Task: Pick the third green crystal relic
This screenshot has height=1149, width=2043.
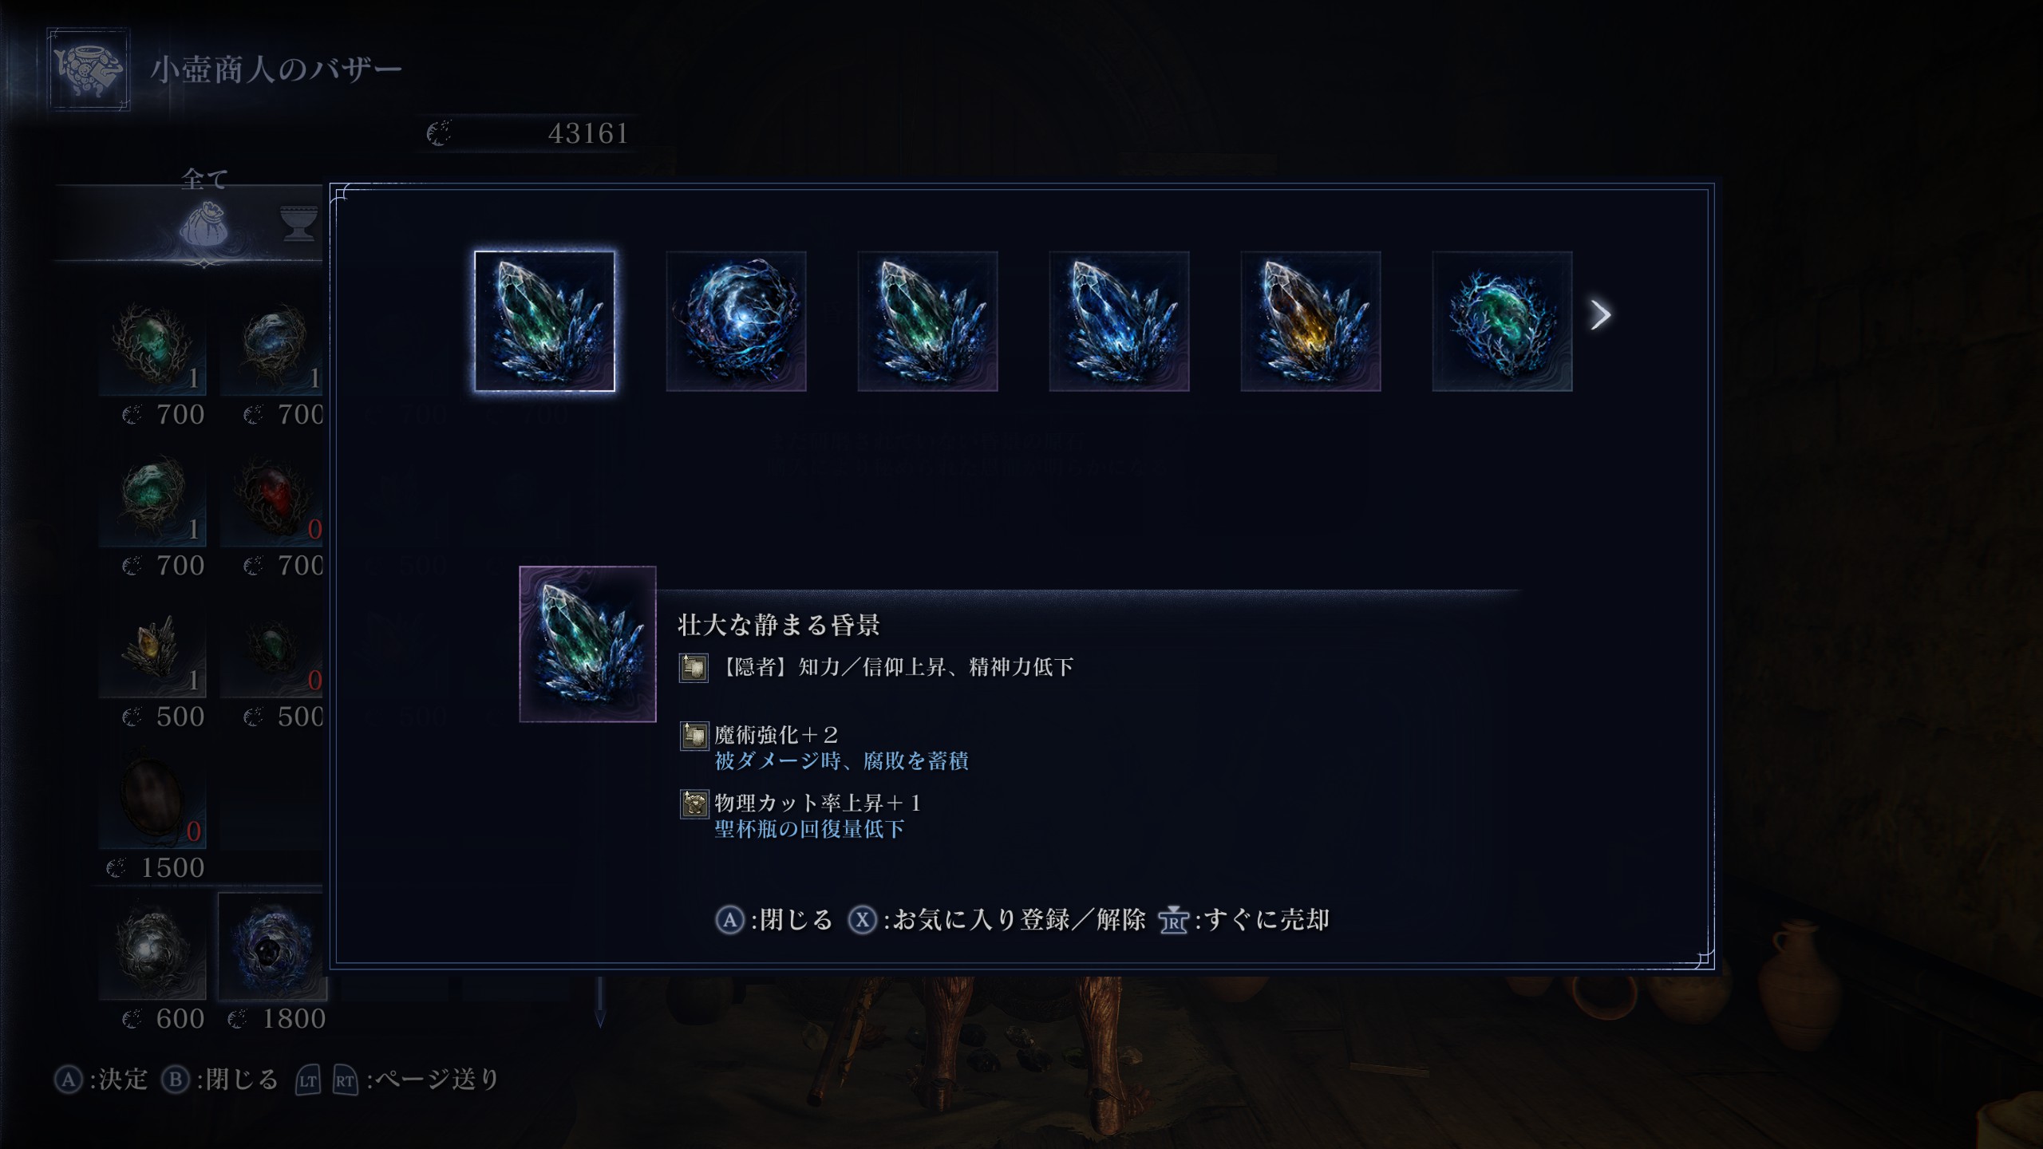Action: 927,321
